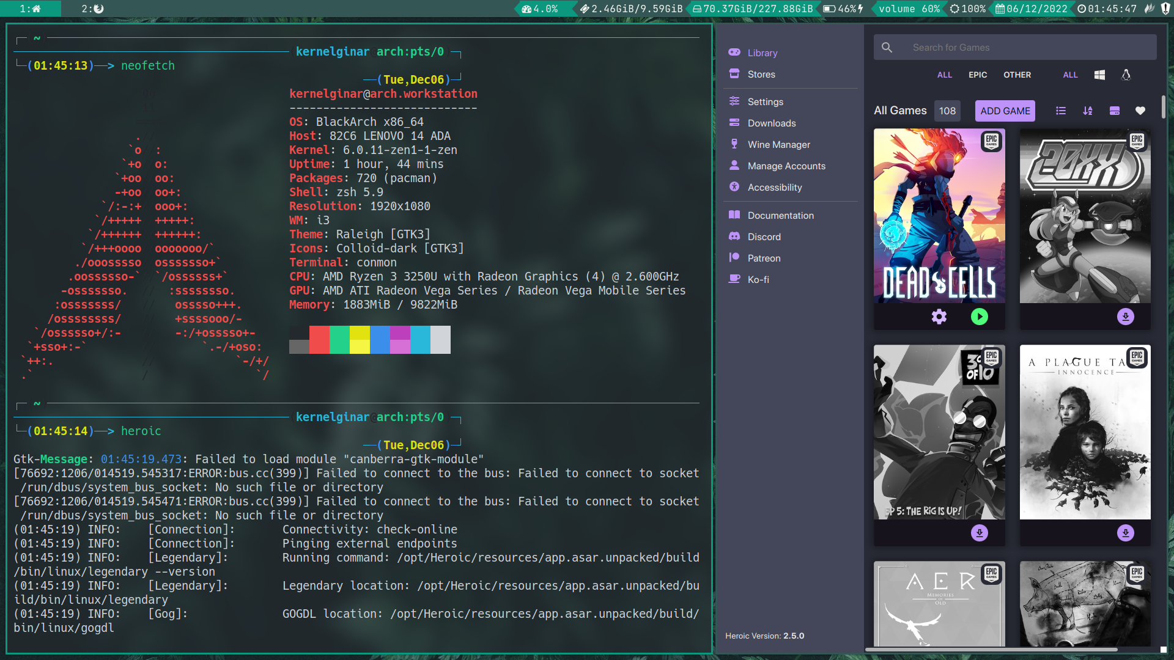Open the Discord link
Viewport: 1174px width, 660px height.
tap(764, 237)
